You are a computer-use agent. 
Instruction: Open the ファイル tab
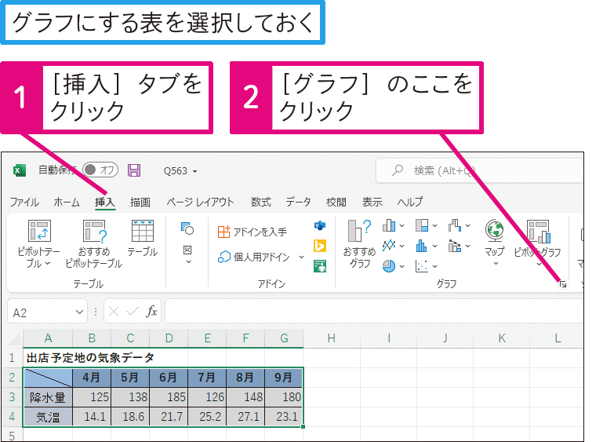(x=24, y=202)
